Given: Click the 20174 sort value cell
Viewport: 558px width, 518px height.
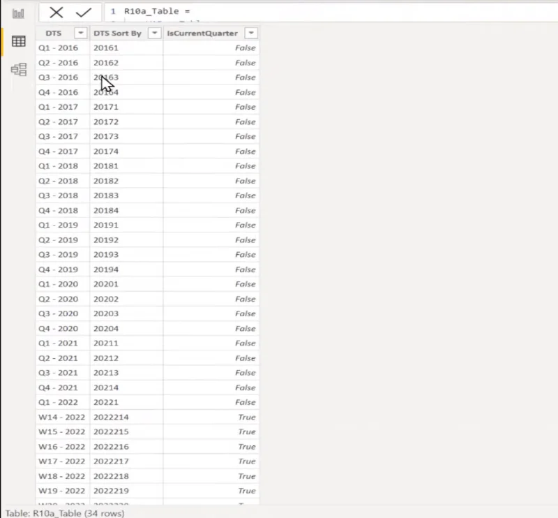Looking at the screenshot, I should [127, 151].
